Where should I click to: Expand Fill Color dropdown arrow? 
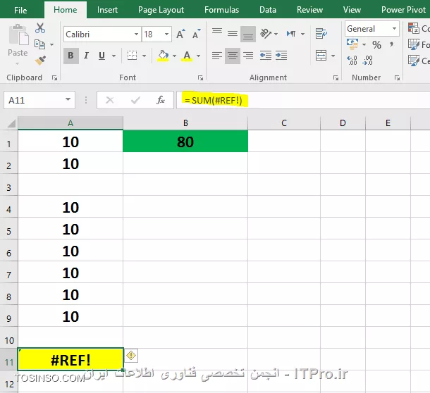pos(174,56)
